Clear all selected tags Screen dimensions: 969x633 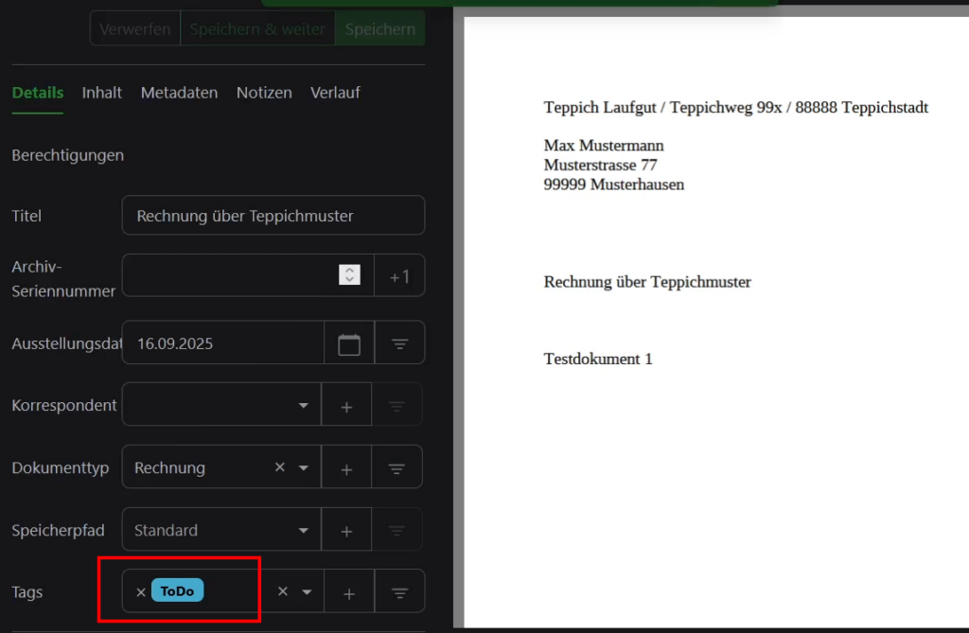282,591
